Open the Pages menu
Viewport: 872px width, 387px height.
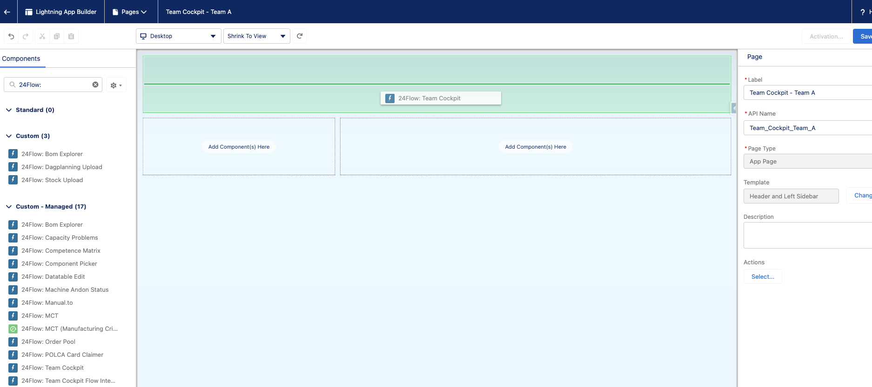(x=130, y=12)
